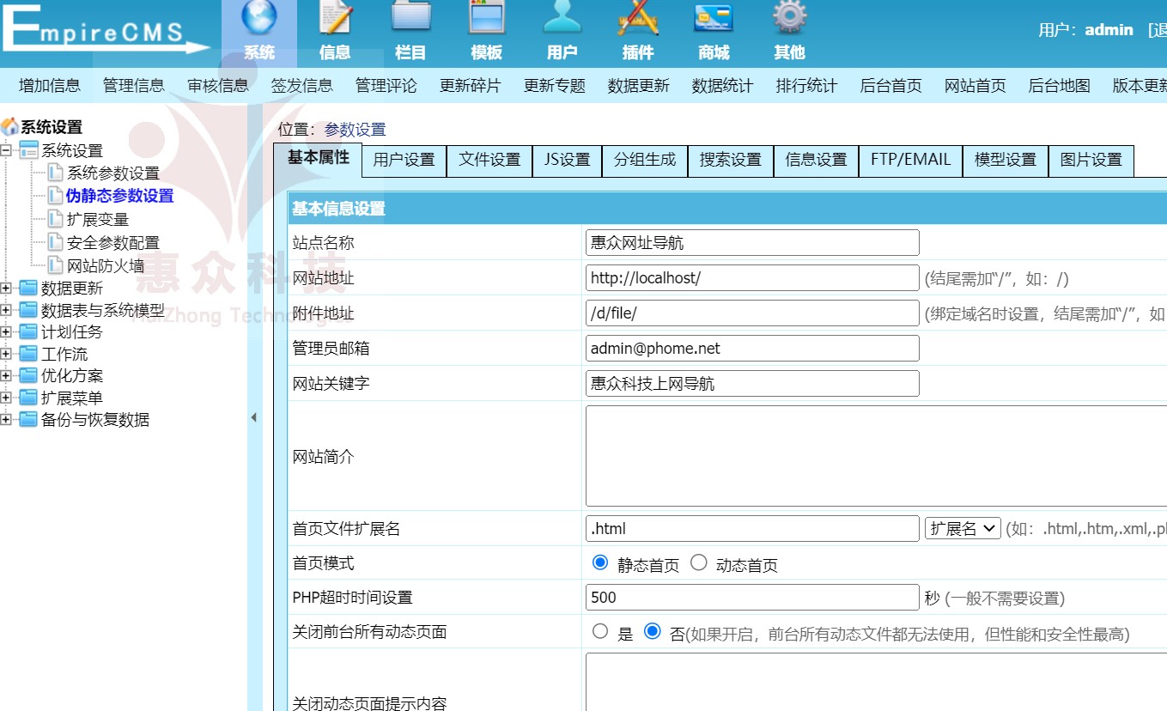Expand the 扩展菜单 tree node
This screenshot has height=711, width=1167.
click(7, 398)
